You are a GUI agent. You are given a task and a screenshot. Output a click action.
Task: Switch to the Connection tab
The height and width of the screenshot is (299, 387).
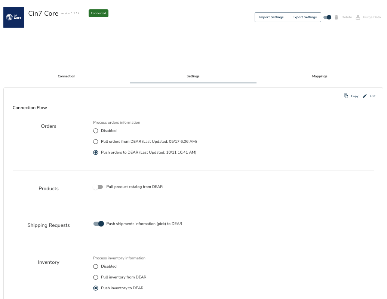(x=67, y=76)
